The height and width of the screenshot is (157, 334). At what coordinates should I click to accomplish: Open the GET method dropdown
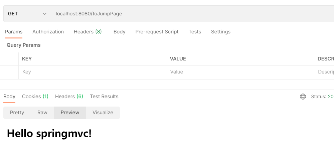click(x=27, y=14)
